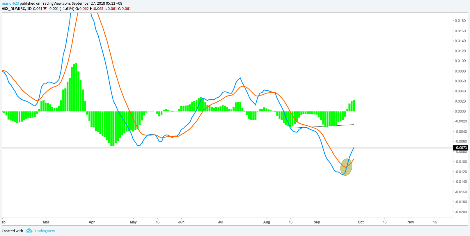Viewport: 470px width, 236px height.
Task: Click the ASX_DLY:KRC symbol label
Action: click(x=13, y=9)
